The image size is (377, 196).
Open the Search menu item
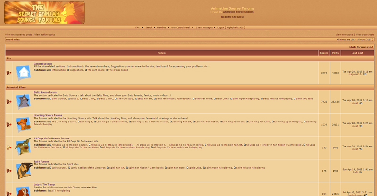coord(148,28)
